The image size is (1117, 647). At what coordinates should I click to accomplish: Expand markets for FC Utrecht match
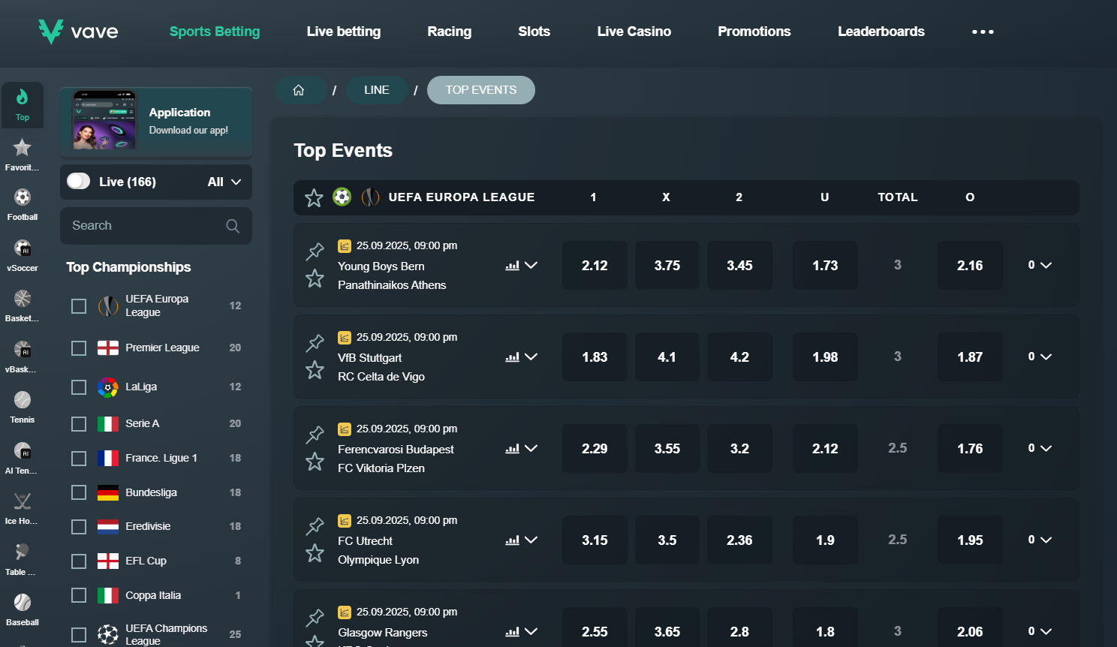point(531,540)
